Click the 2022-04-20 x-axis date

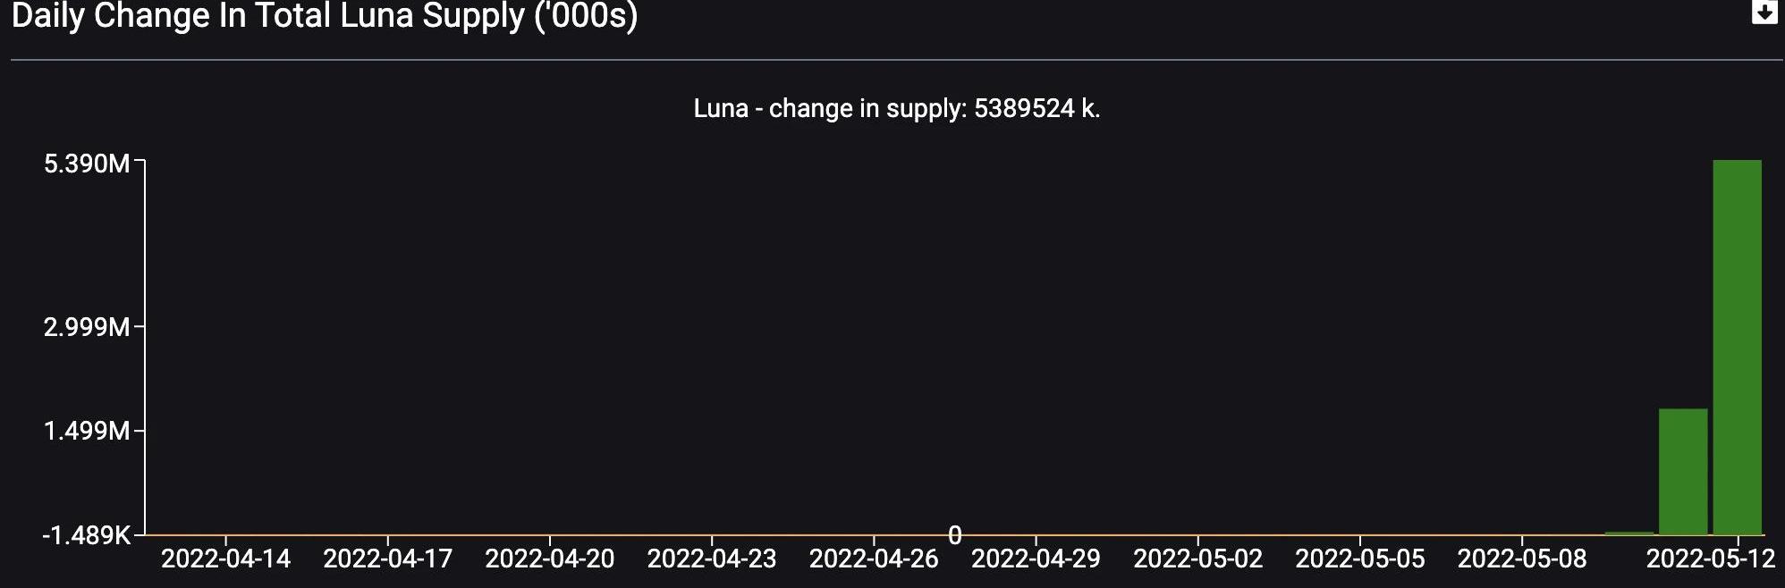click(x=549, y=559)
